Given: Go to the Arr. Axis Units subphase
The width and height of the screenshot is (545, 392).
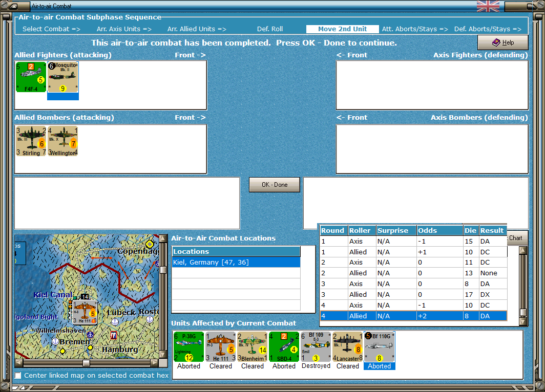Looking at the screenshot, I should (x=124, y=29).
